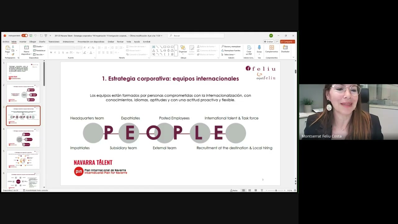398x224 pixels.
Task: Select slide 4 thumbnail in panel
Action: click(x=23, y=138)
